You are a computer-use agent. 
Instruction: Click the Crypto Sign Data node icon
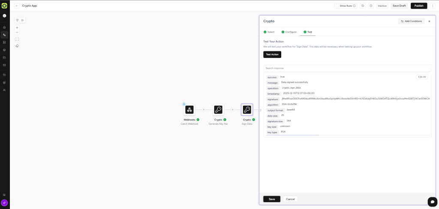247,110
